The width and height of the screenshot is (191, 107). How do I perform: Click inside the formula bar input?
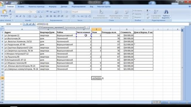point(112,24)
